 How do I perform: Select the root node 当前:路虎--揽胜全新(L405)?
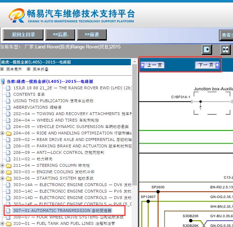pos(50,81)
